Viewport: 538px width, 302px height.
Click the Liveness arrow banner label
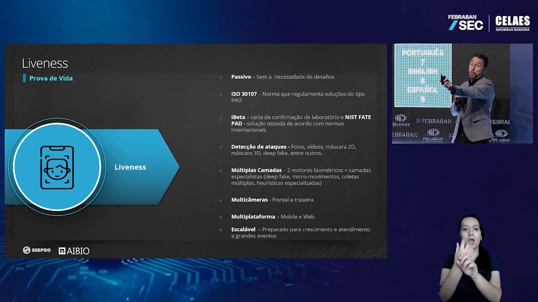click(130, 167)
